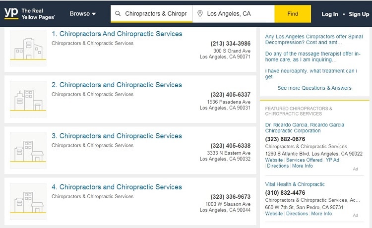Open result 1 Chiropractors And Chiropractic Services

117,34
